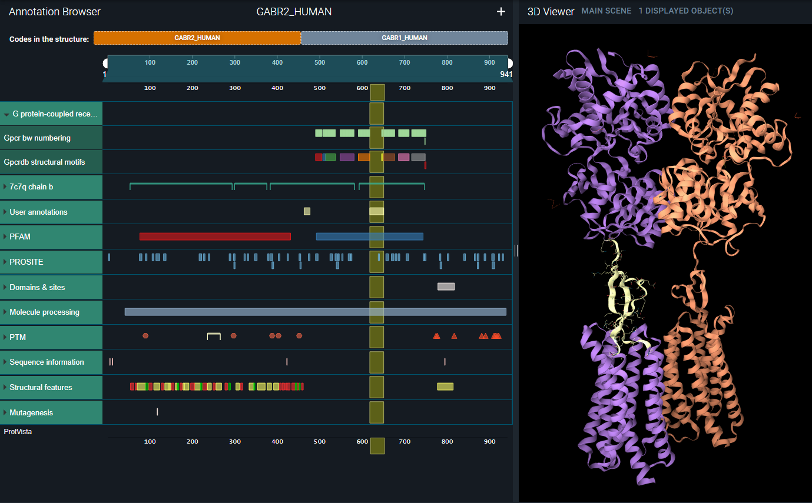Open MAIN SCENE in the 3D Viewer header

pos(606,10)
